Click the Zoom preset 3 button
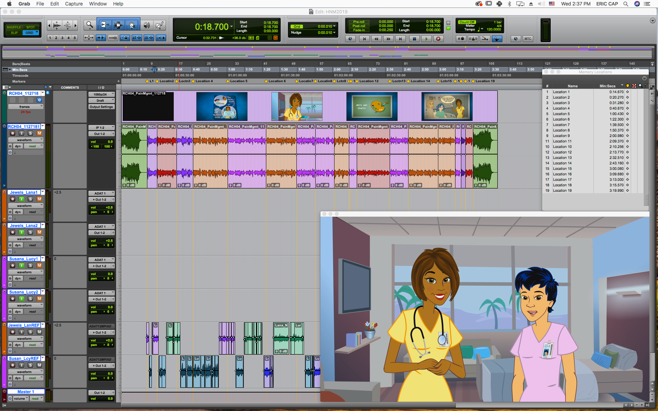The image size is (658, 411). [62, 38]
